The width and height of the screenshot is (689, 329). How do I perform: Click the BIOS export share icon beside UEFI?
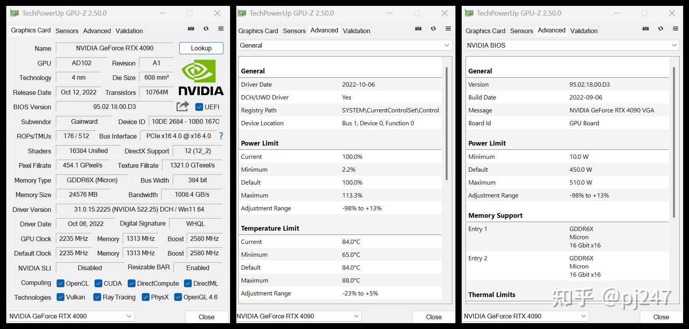[x=183, y=106]
